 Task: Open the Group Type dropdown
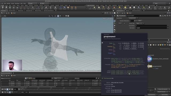click(x=140, y=23)
